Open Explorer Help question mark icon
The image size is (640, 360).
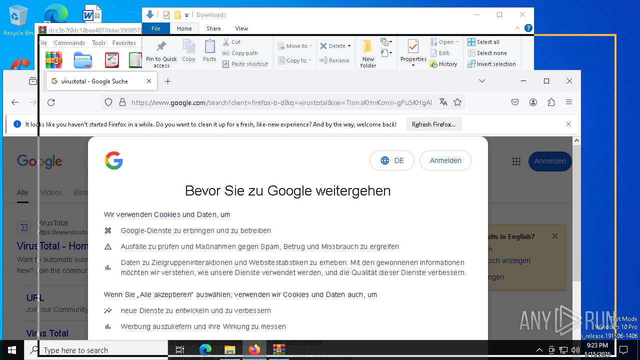click(528, 28)
